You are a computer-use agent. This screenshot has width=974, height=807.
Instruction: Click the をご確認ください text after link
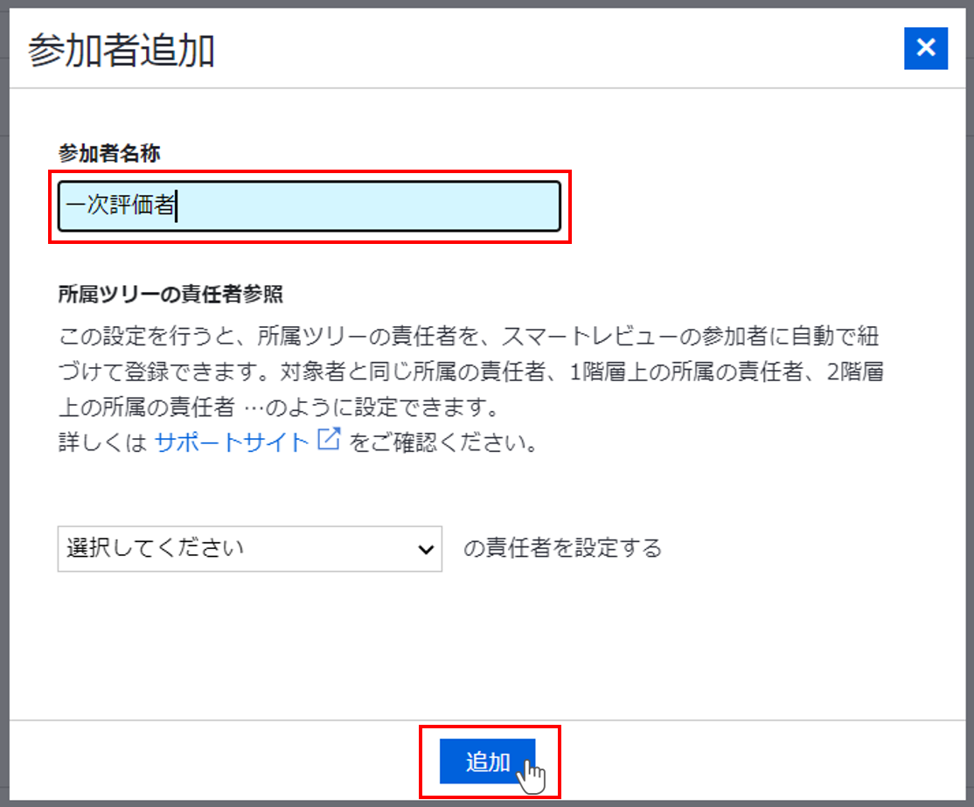443,442
